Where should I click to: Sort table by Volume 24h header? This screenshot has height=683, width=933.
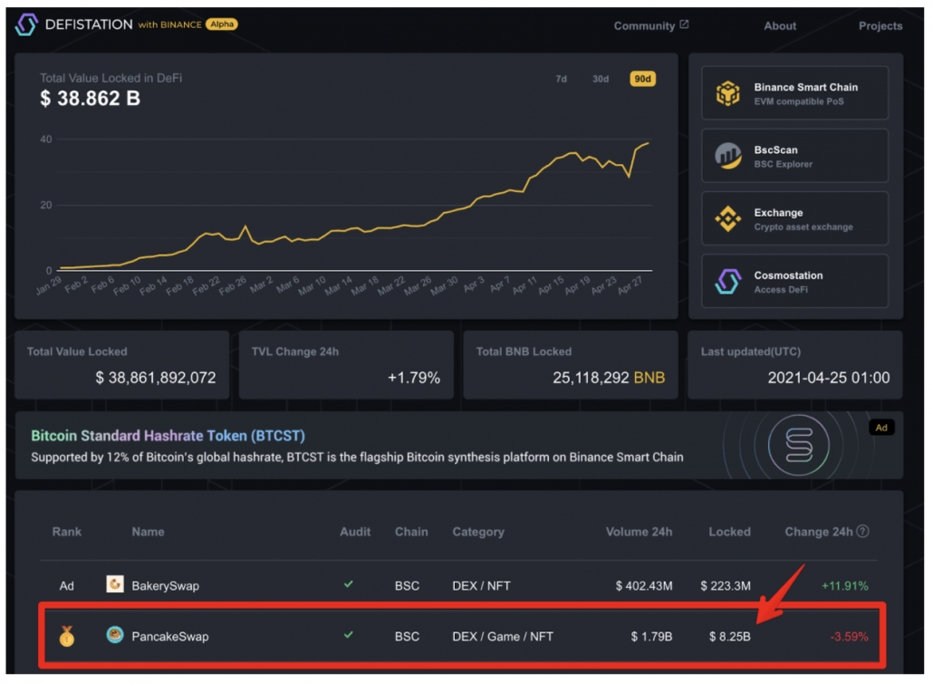(x=639, y=532)
